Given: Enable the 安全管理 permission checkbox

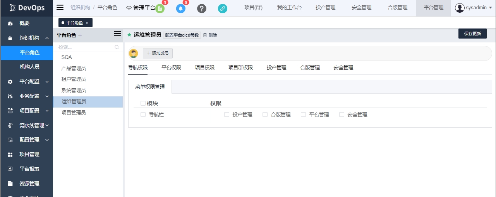Looking at the screenshot, I should pos(342,114).
